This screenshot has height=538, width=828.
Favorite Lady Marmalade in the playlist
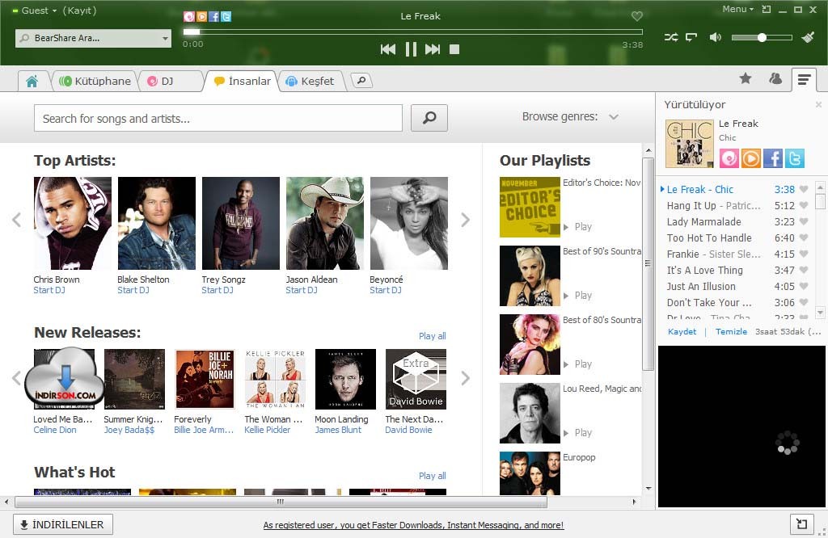point(804,221)
